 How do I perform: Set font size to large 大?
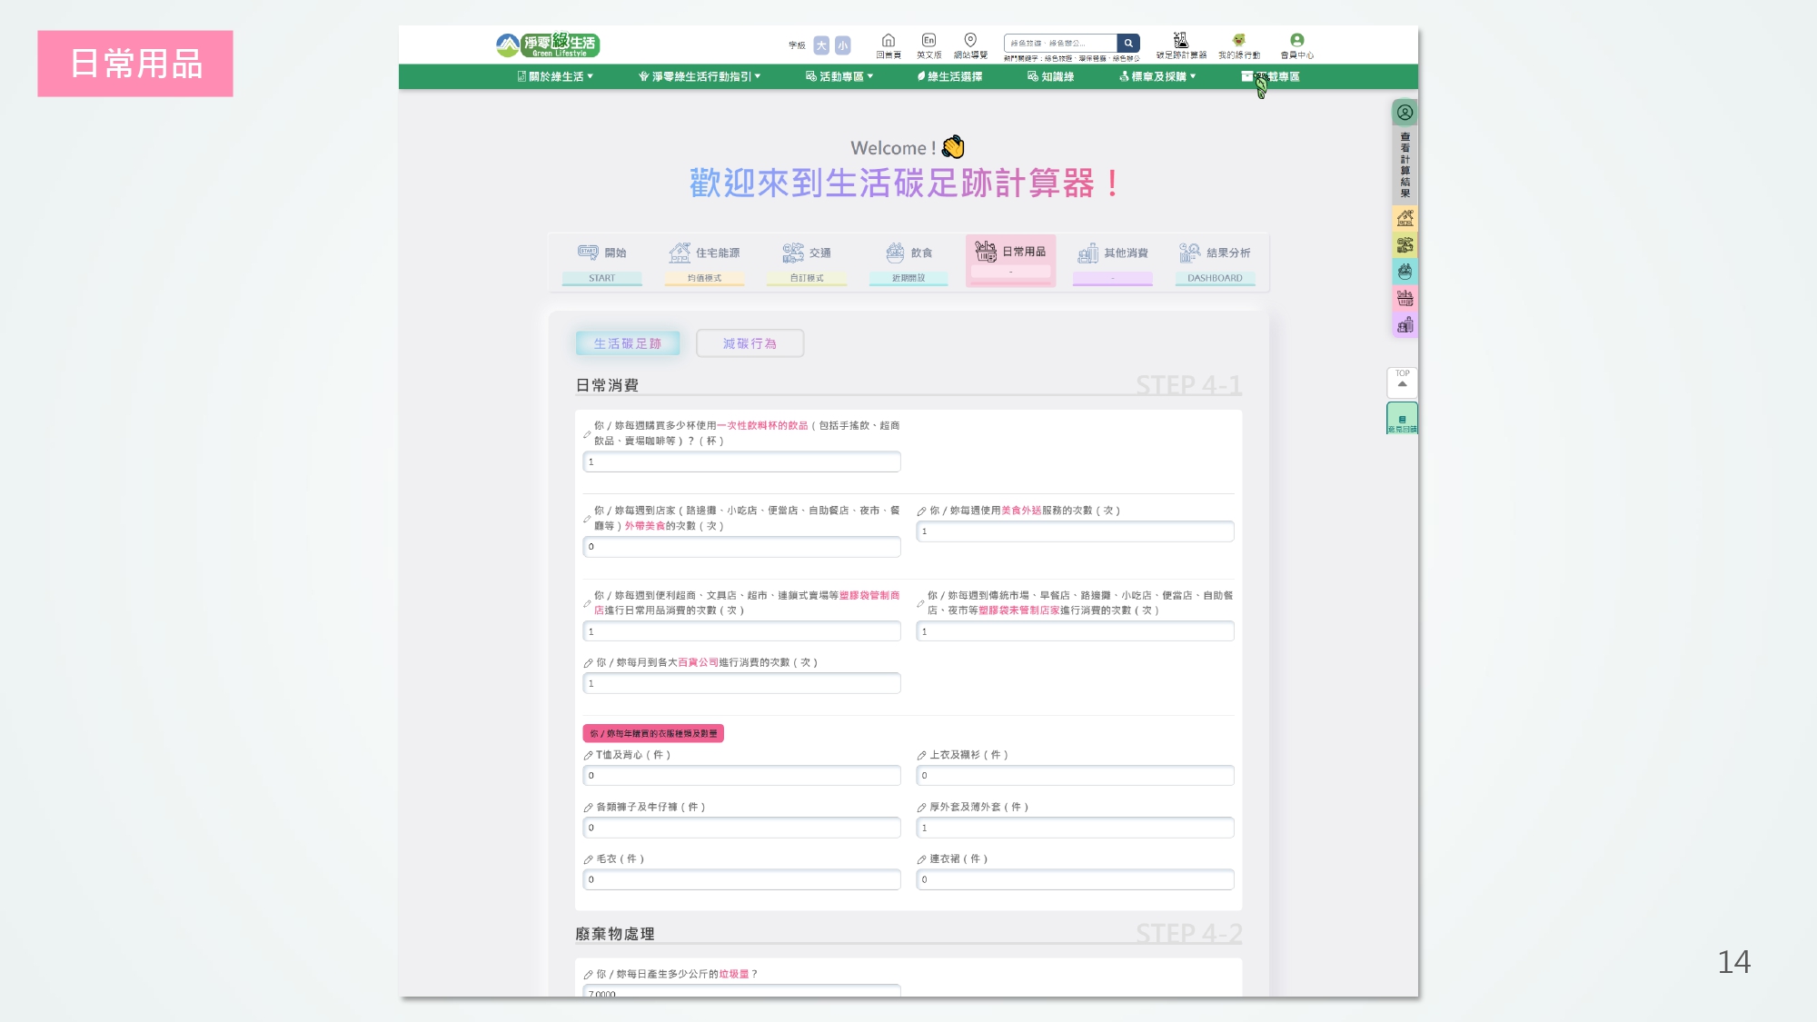(x=821, y=45)
